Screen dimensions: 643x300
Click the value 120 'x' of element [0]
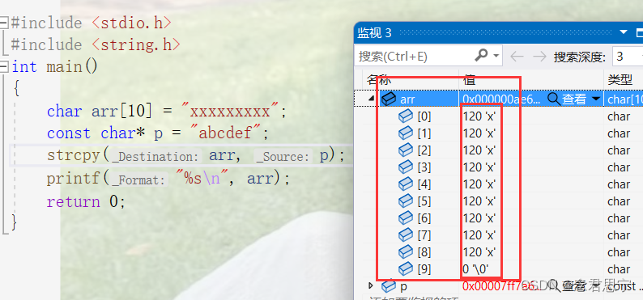coord(479,117)
